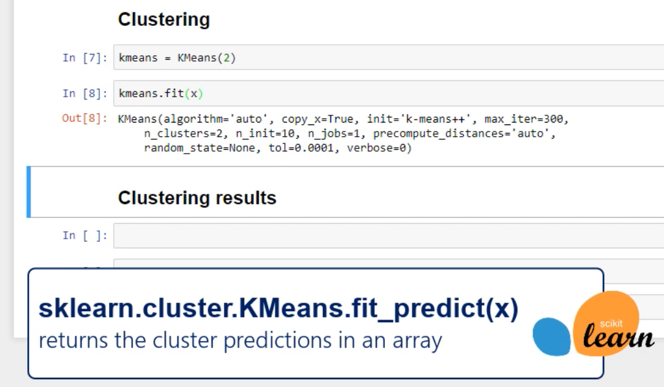The image size is (664, 387).
Task: Click the number 2 inside KMeans(2)
Action: pyautogui.click(x=225, y=58)
